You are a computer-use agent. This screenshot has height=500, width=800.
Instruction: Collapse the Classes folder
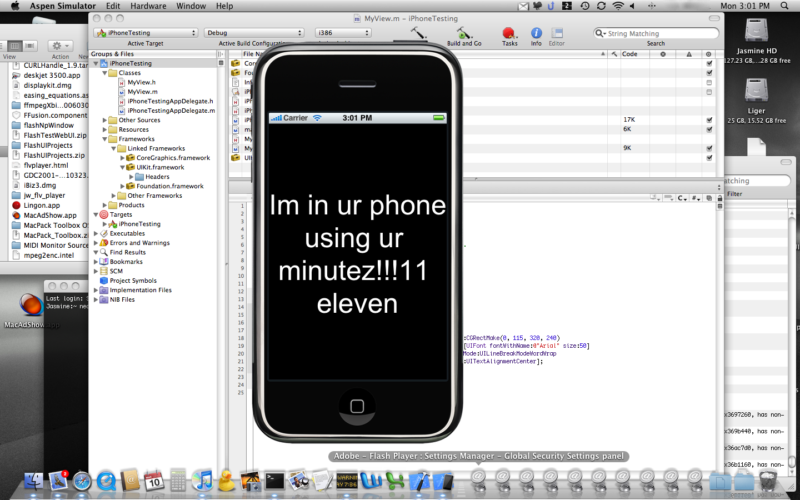[104, 73]
